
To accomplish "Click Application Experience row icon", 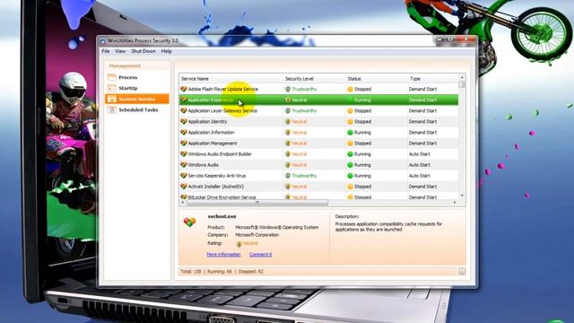I will click(x=184, y=100).
